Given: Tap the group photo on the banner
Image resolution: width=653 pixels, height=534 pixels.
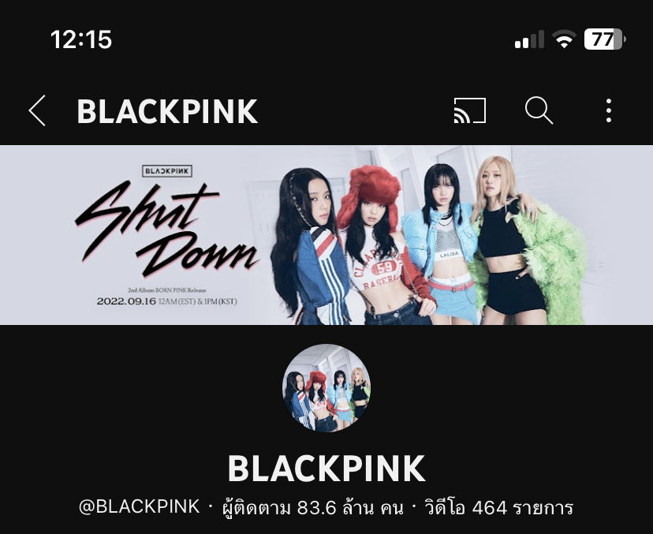Looking at the screenshot, I should point(429,241).
